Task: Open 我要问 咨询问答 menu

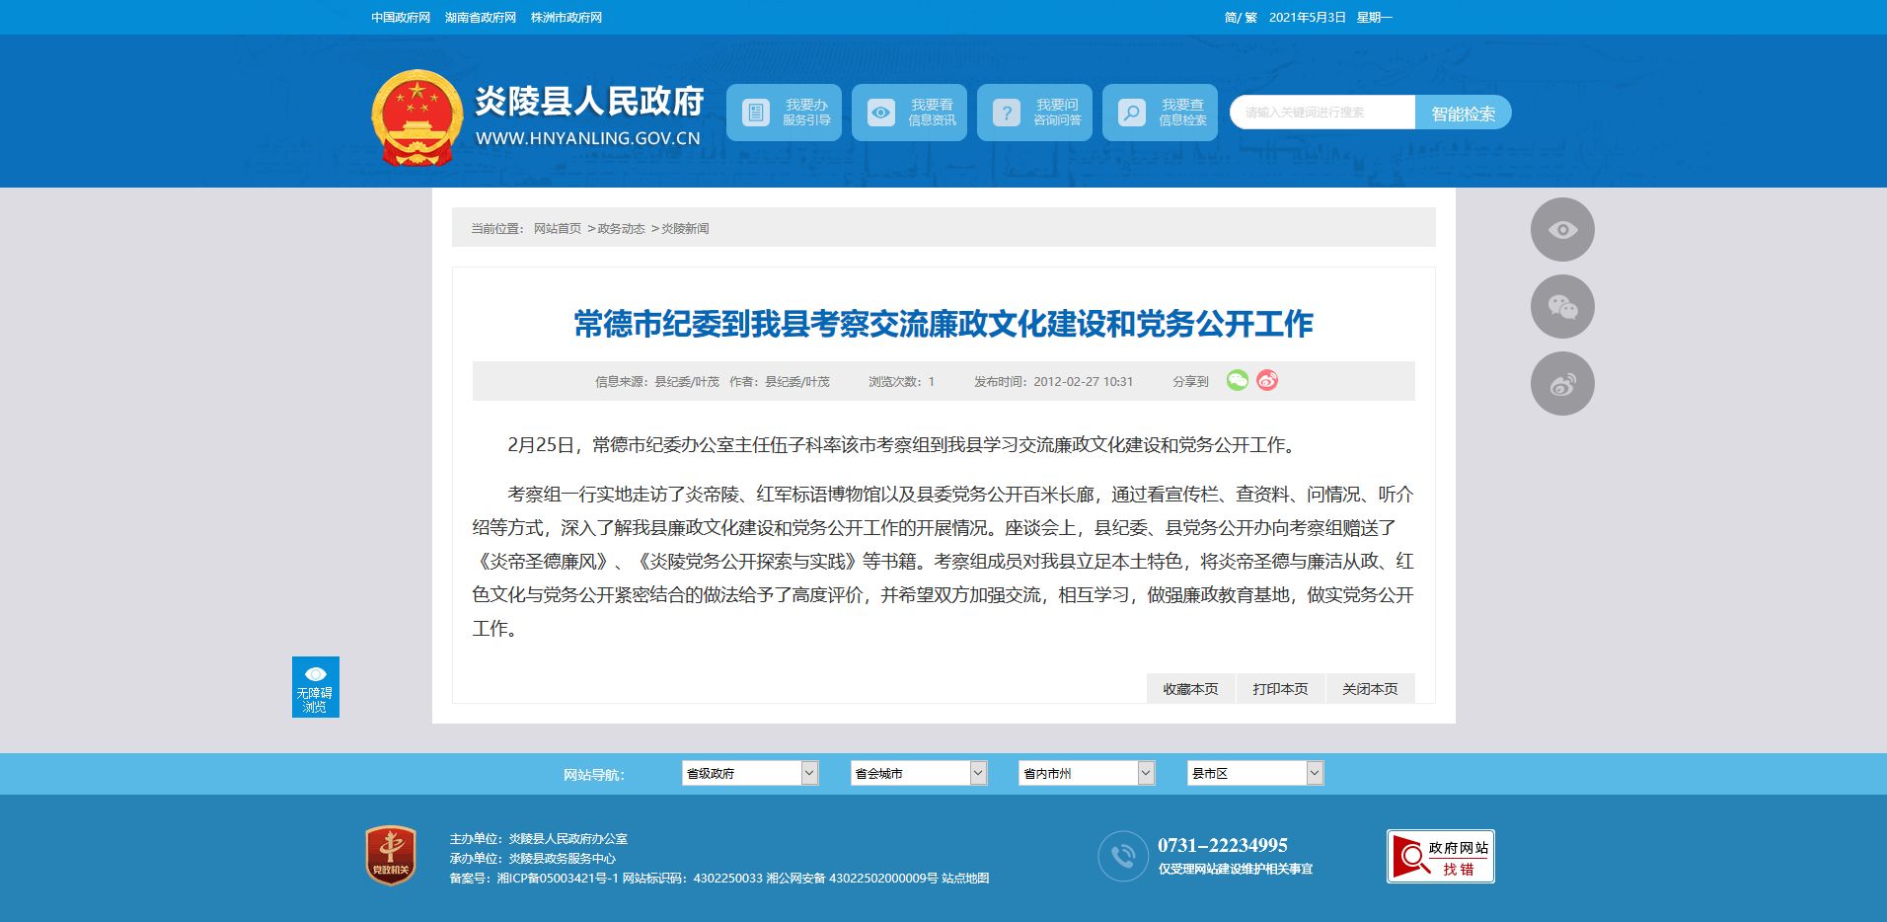Action: pyautogui.click(x=1034, y=113)
